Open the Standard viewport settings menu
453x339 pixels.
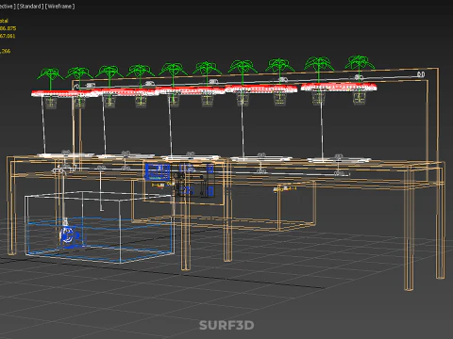click(x=30, y=7)
